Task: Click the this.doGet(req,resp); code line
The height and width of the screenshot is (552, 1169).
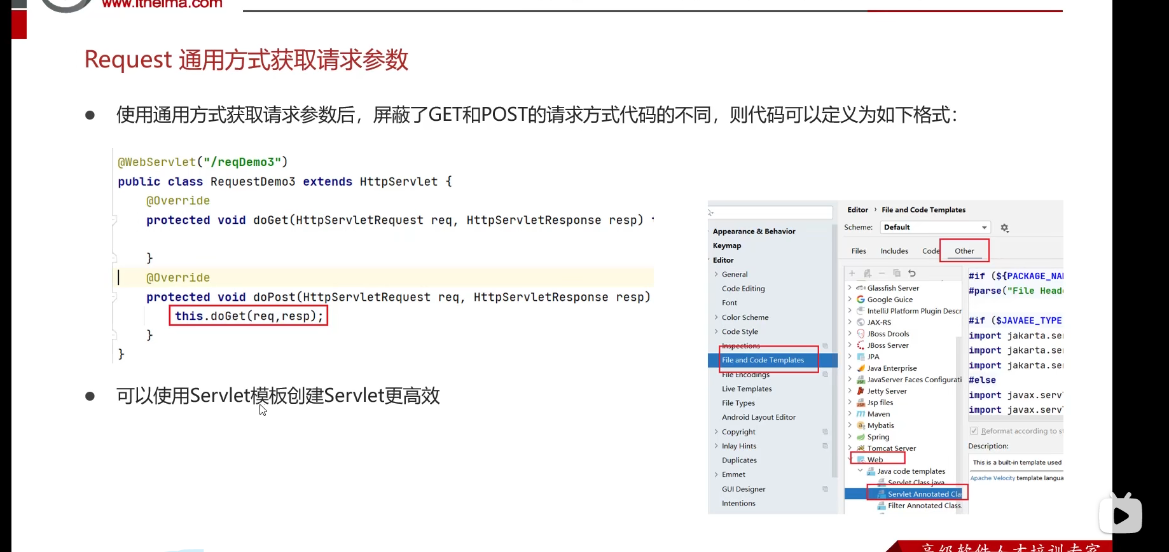Action: click(249, 316)
